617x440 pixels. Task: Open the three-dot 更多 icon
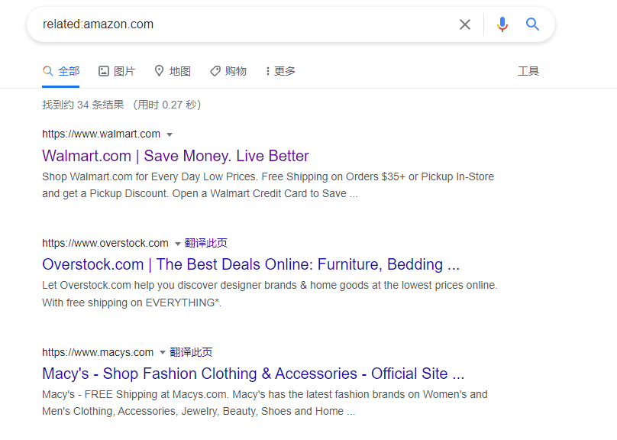[x=269, y=70]
